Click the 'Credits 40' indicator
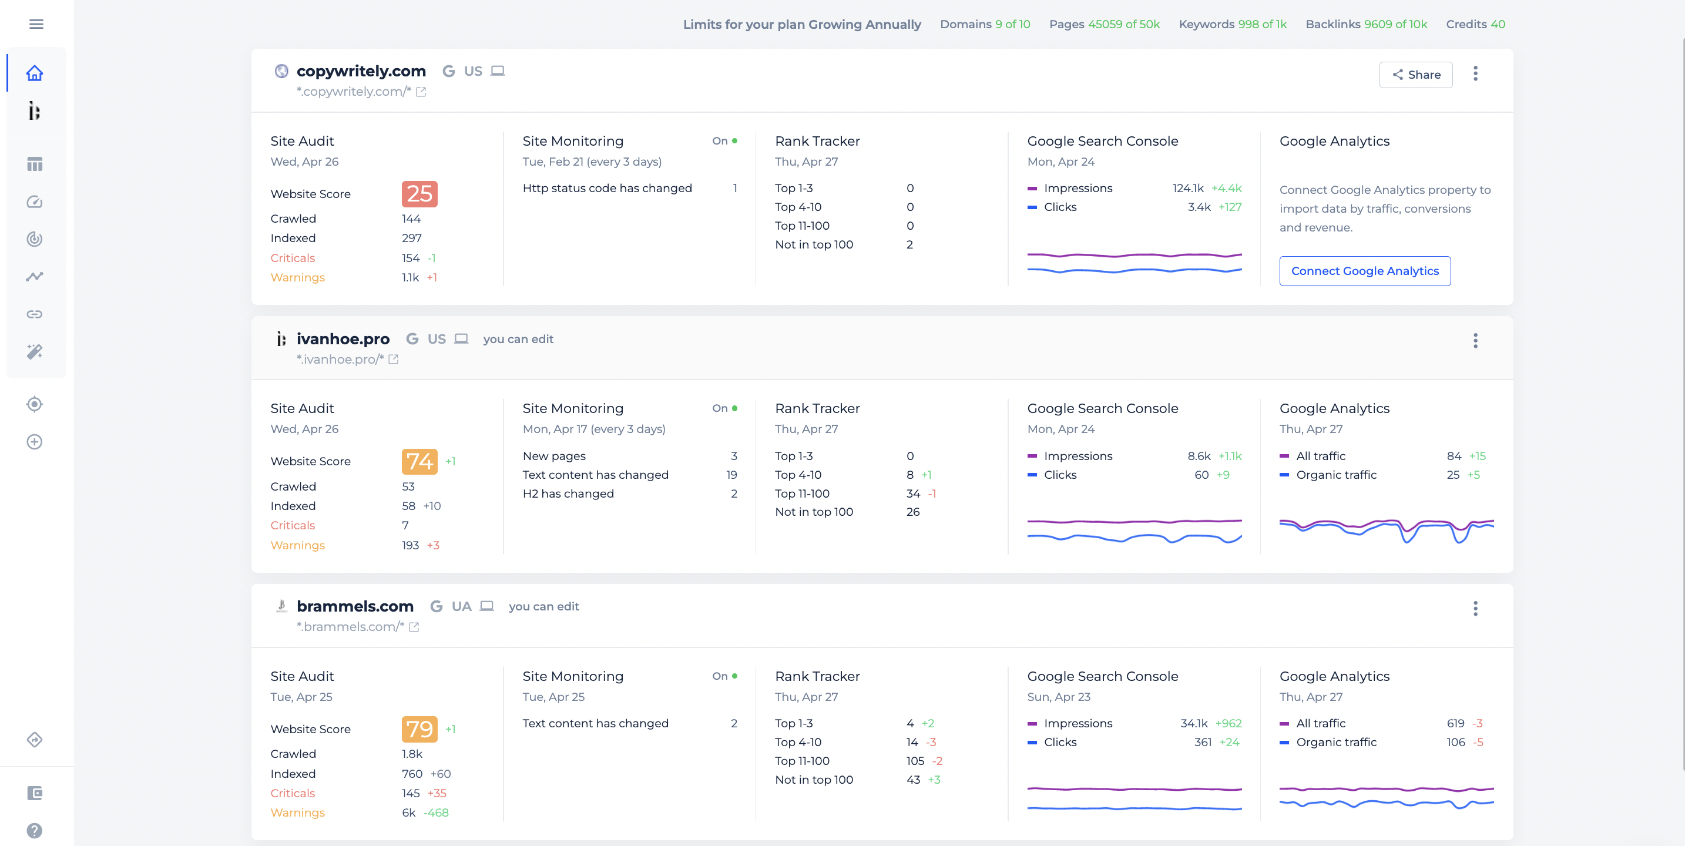Image resolution: width=1685 pixels, height=846 pixels. pos(1475,24)
